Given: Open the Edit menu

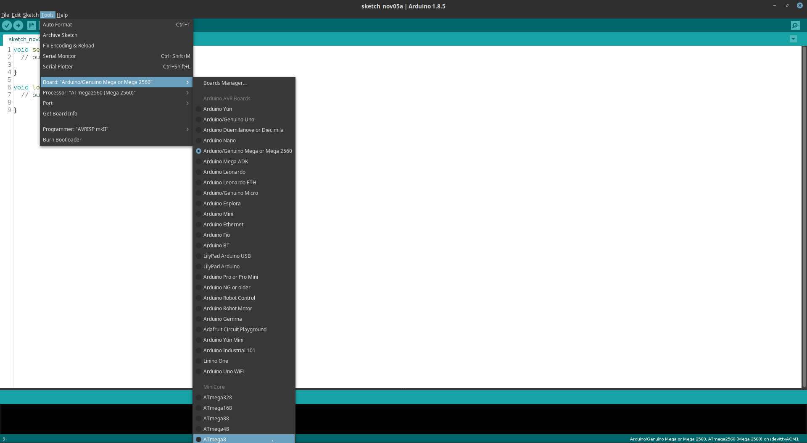Looking at the screenshot, I should tap(16, 15).
